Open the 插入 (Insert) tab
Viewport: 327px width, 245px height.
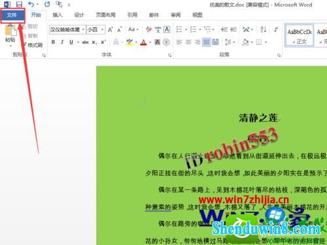tap(58, 15)
